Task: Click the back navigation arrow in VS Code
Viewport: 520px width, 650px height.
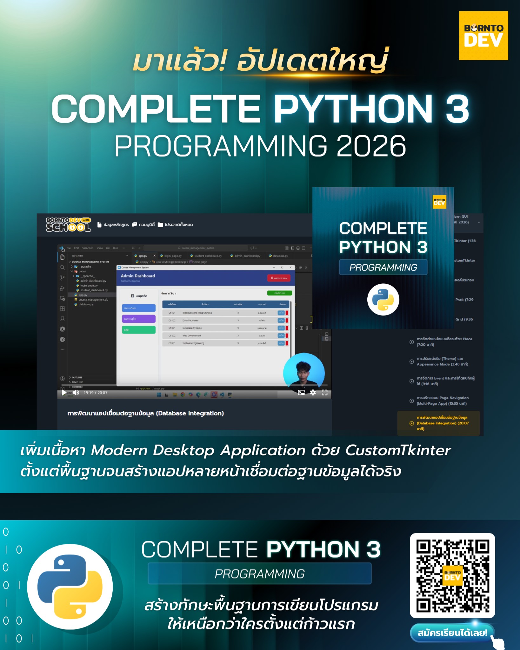Action: (x=134, y=248)
